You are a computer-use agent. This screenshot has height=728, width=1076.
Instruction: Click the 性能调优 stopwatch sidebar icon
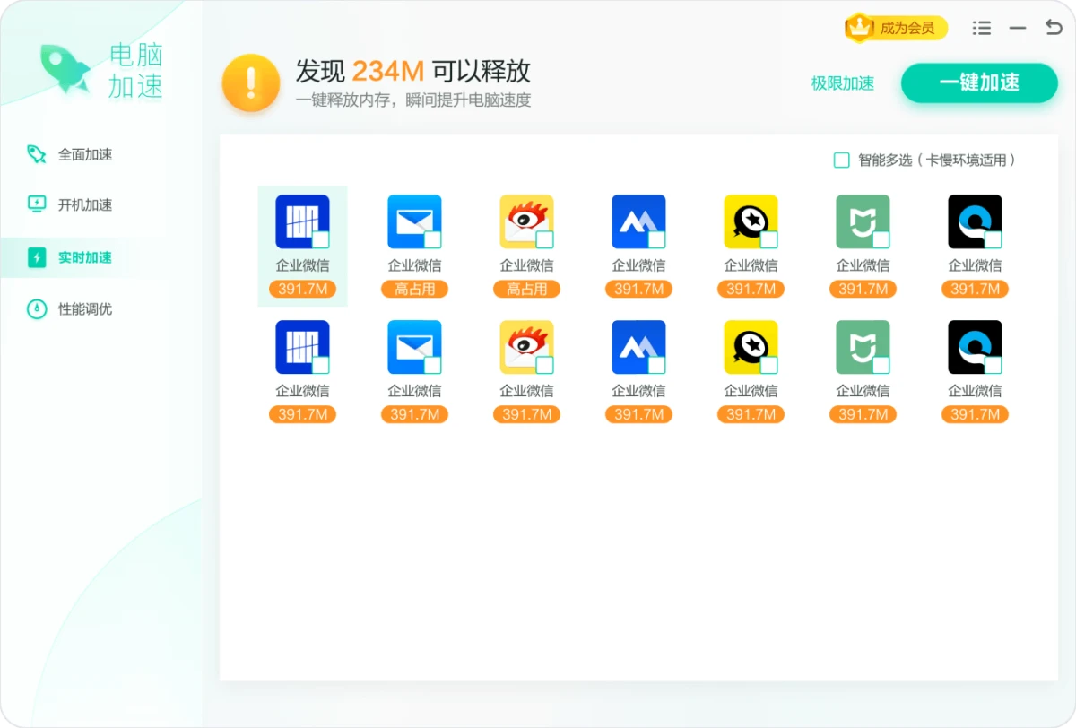pos(35,308)
